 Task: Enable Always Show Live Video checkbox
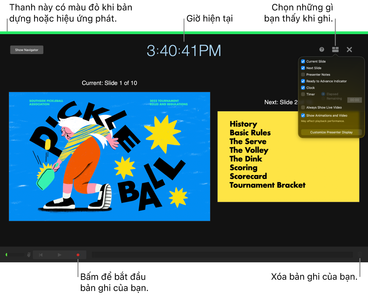click(303, 107)
